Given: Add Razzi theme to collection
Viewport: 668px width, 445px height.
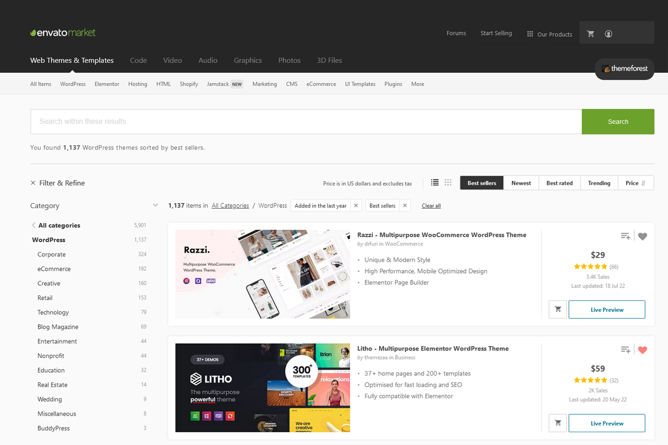Looking at the screenshot, I should coord(626,236).
